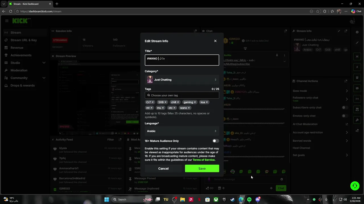This screenshot has width=364, height=204.
Task: Remove the ksa tag
Action: click(x=207, y=102)
